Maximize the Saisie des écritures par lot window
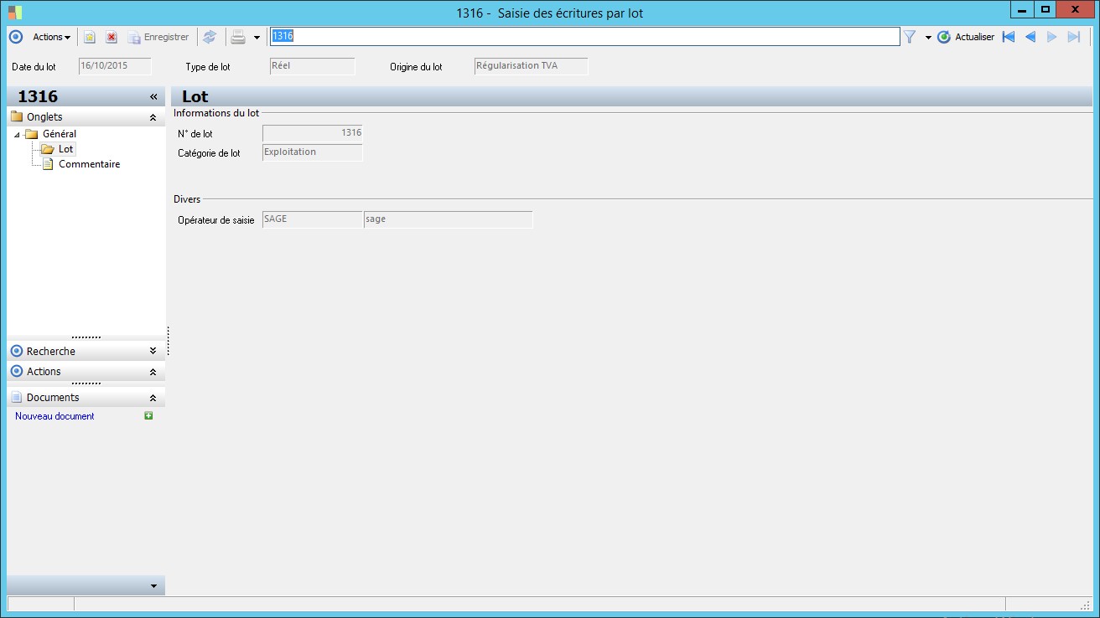Image resolution: width=1100 pixels, height=618 pixels. (x=1045, y=10)
